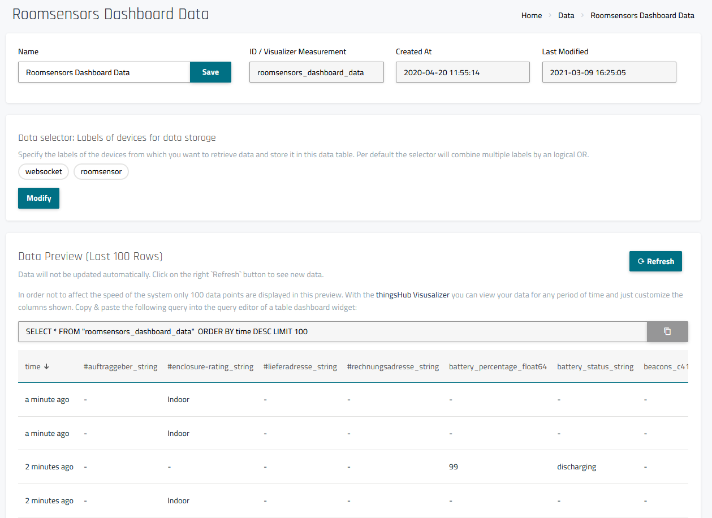Edit the Name input field
Screen dimensions: 712x518
pyautogui.click(x=104, y=72)
